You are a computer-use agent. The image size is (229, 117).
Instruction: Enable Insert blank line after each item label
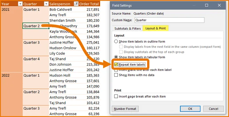coord(116,70)
